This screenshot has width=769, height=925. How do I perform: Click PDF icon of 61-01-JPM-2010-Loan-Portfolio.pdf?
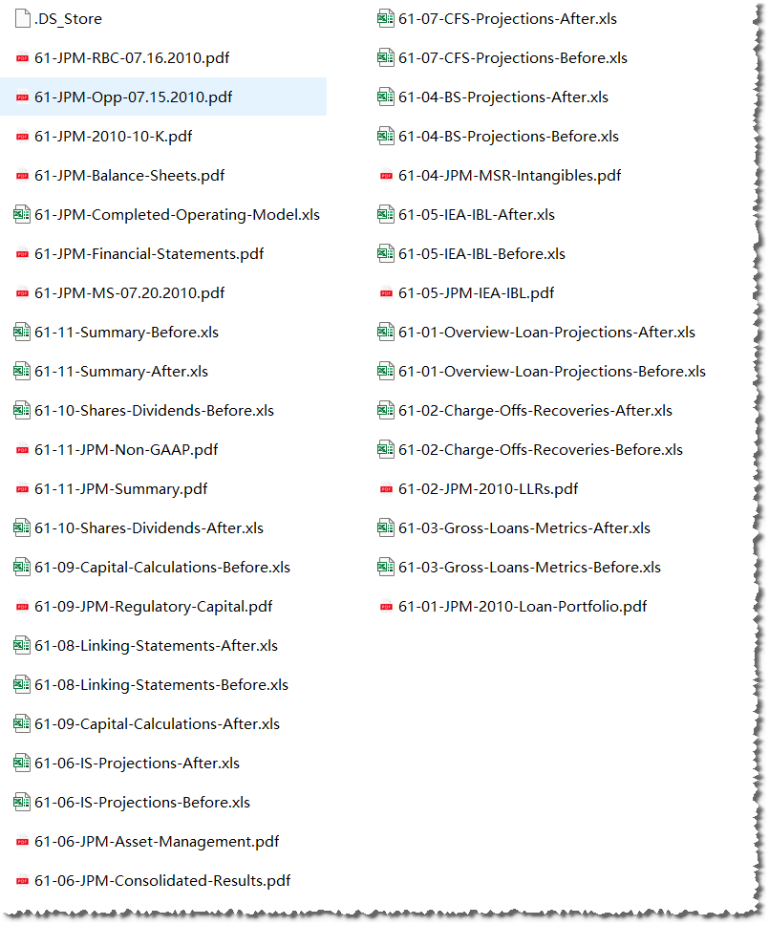(x=386, y=607)
